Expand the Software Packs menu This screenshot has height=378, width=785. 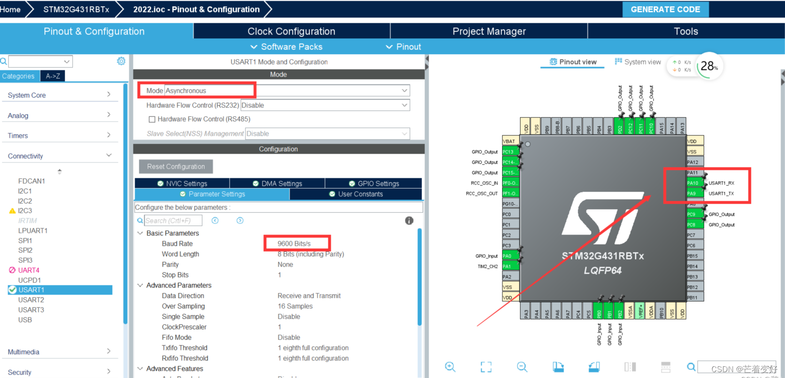coord(286,47)
